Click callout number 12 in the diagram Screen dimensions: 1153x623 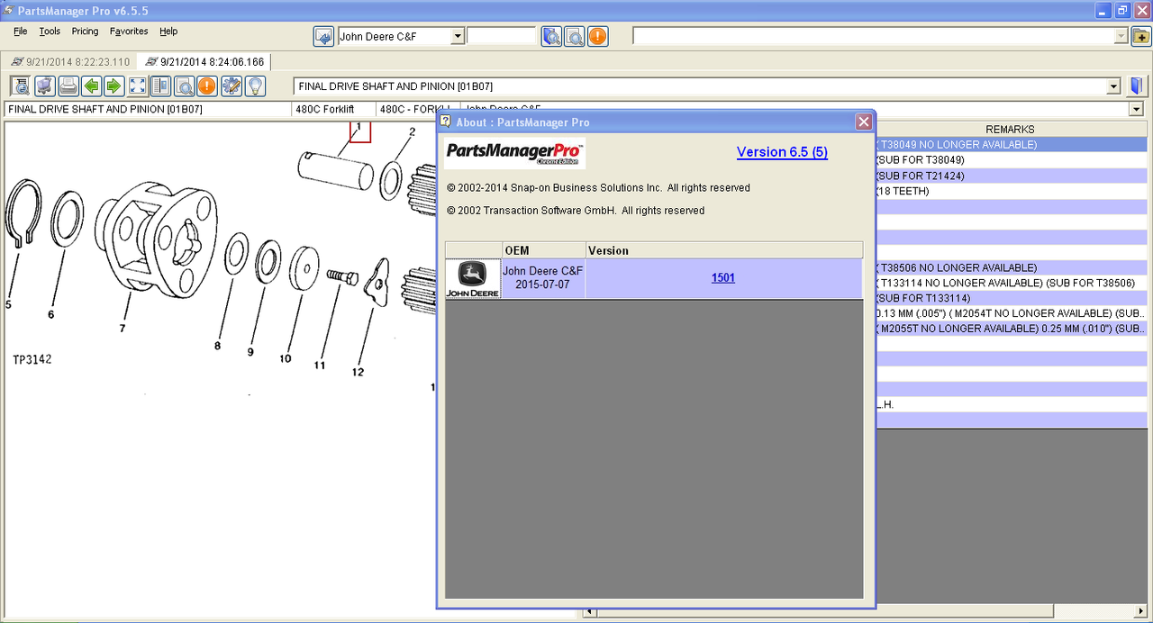pyautogui.click(x=358, y=372)
